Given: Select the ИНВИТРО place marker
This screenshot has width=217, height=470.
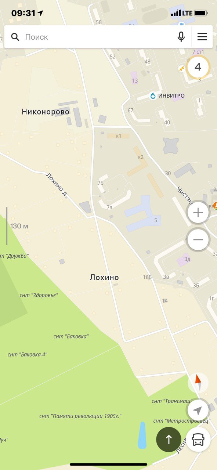Looking at the screenshot, I should coord(167,96).
